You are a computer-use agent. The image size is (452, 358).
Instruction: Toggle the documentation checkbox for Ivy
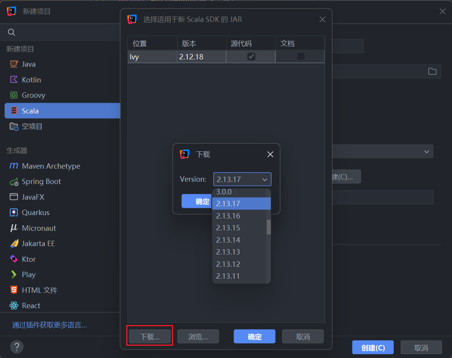coord(300,57)
